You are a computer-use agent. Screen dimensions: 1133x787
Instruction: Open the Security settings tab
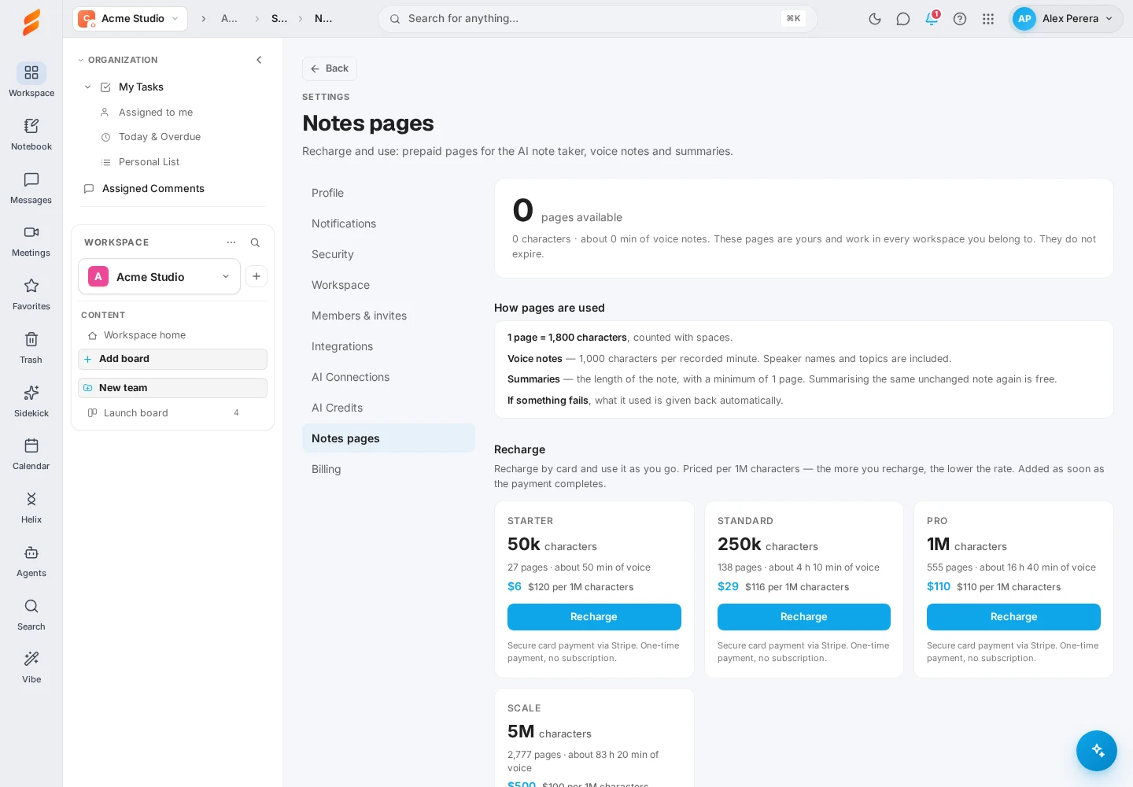click(x=389, y=254)
